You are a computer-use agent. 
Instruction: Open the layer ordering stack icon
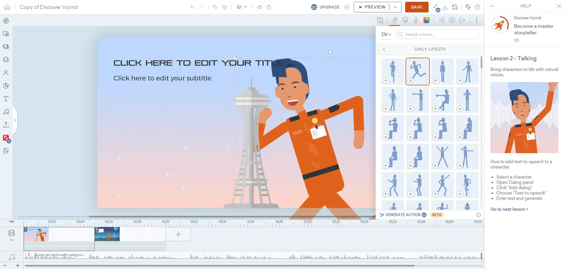239,7
